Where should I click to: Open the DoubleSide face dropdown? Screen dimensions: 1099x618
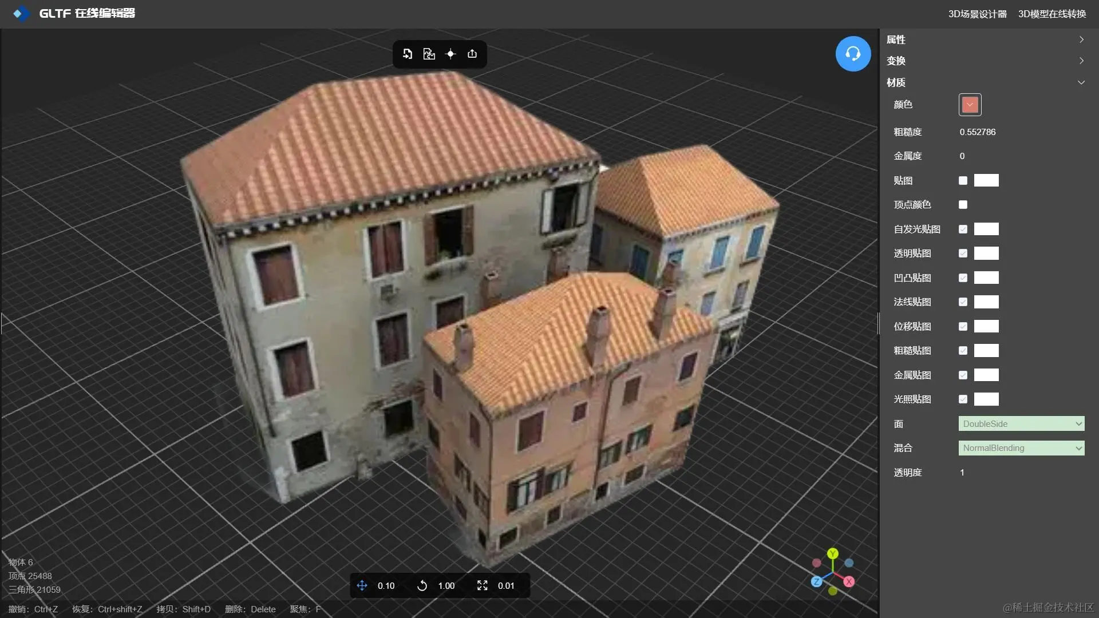[x=1021, y=424]
